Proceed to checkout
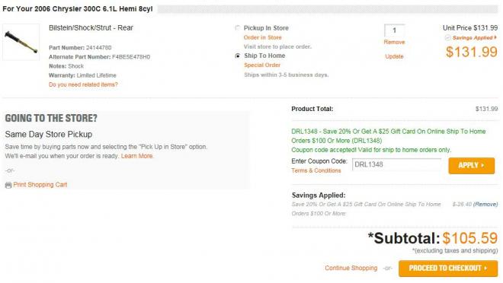The image size is (503, 283). (448, 269)
